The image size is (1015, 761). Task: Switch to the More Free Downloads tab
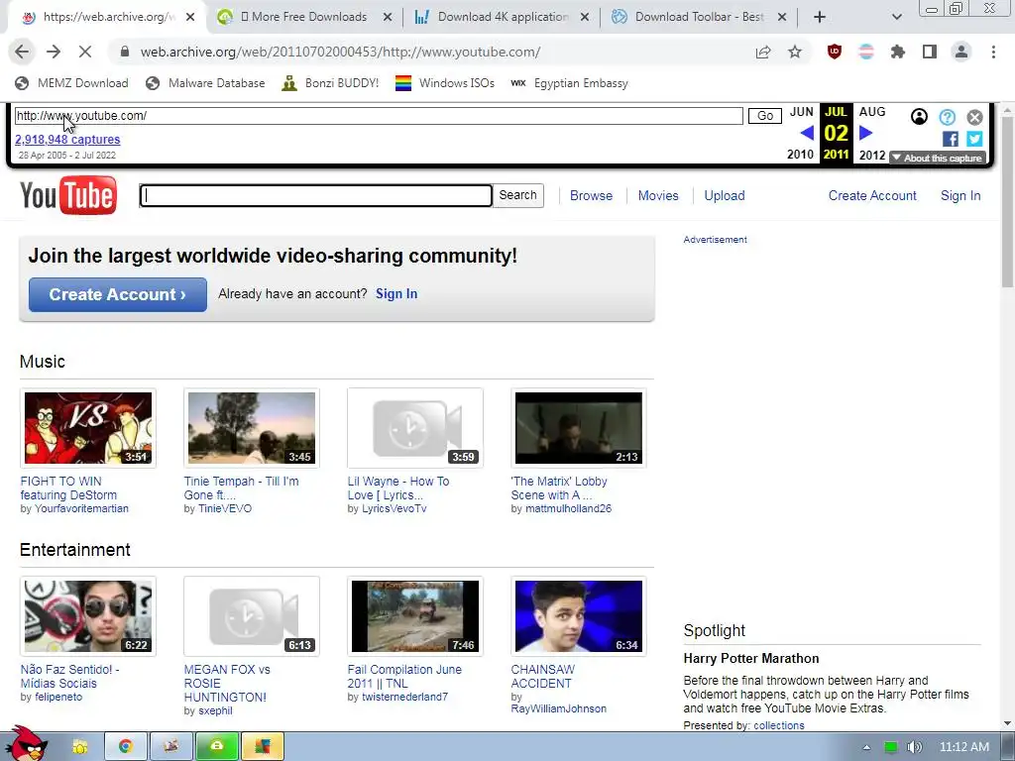(x=303, y=17)
